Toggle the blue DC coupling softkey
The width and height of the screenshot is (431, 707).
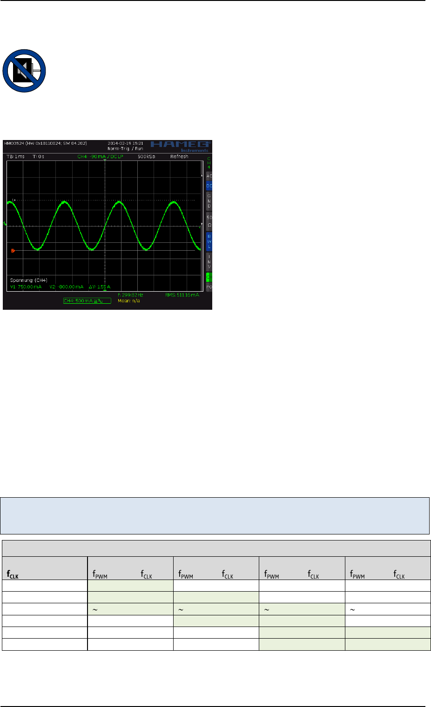click(209, 186)
